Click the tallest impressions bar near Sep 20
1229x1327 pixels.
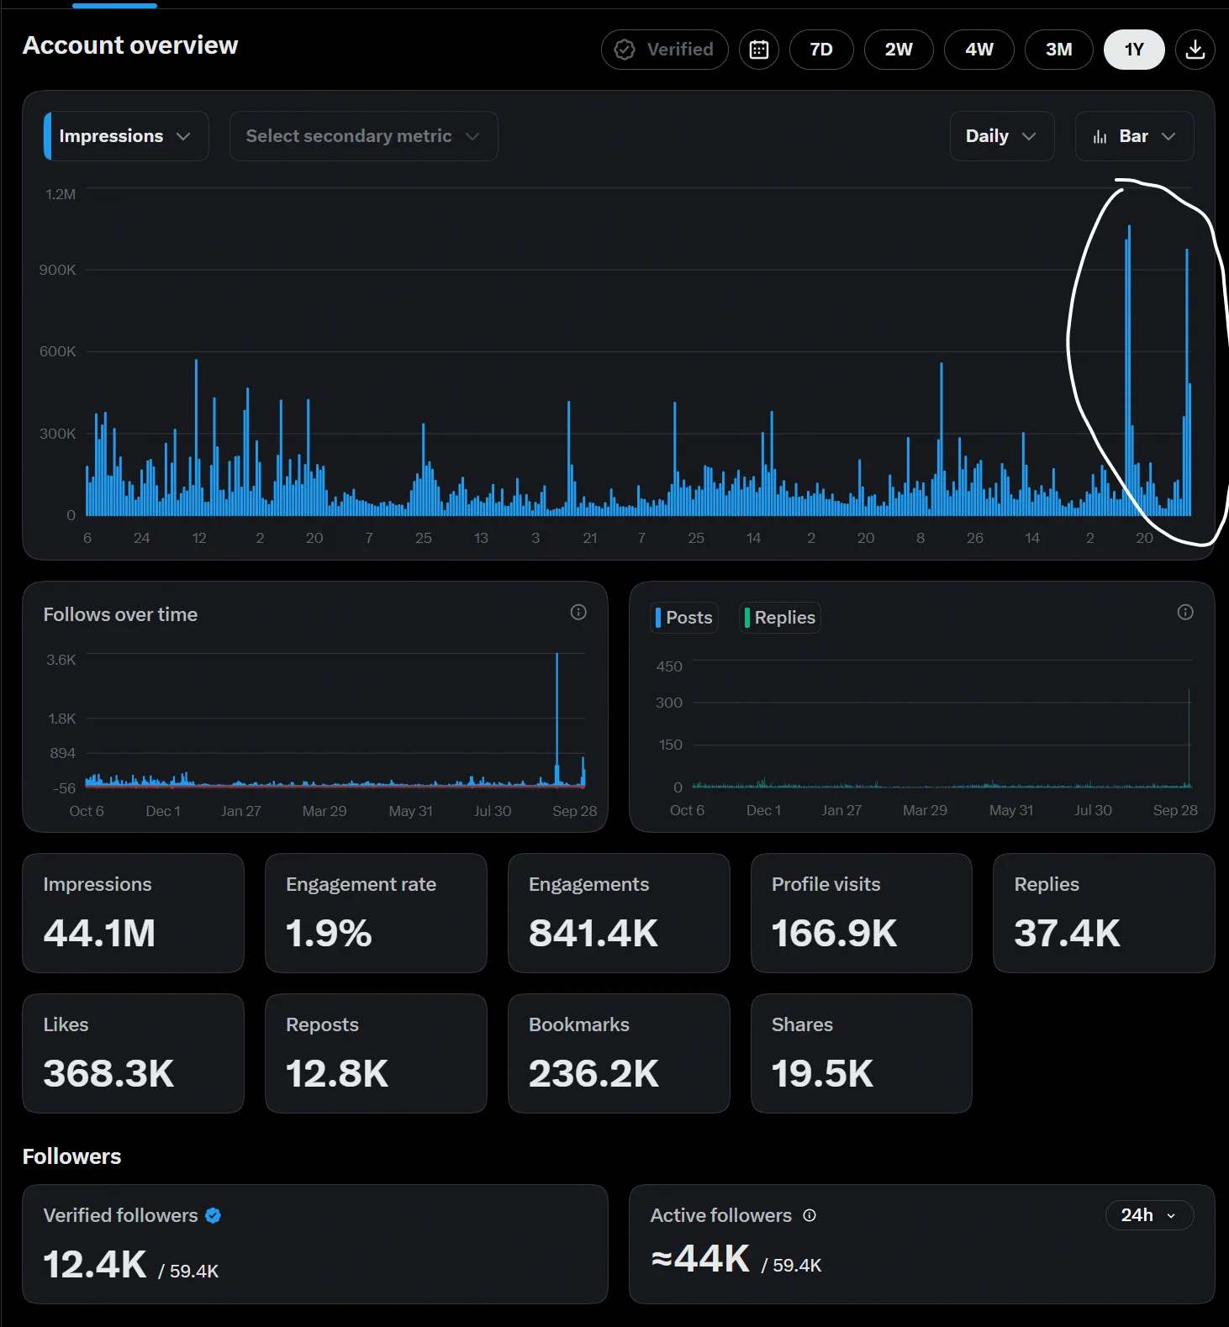point(1128,370)
